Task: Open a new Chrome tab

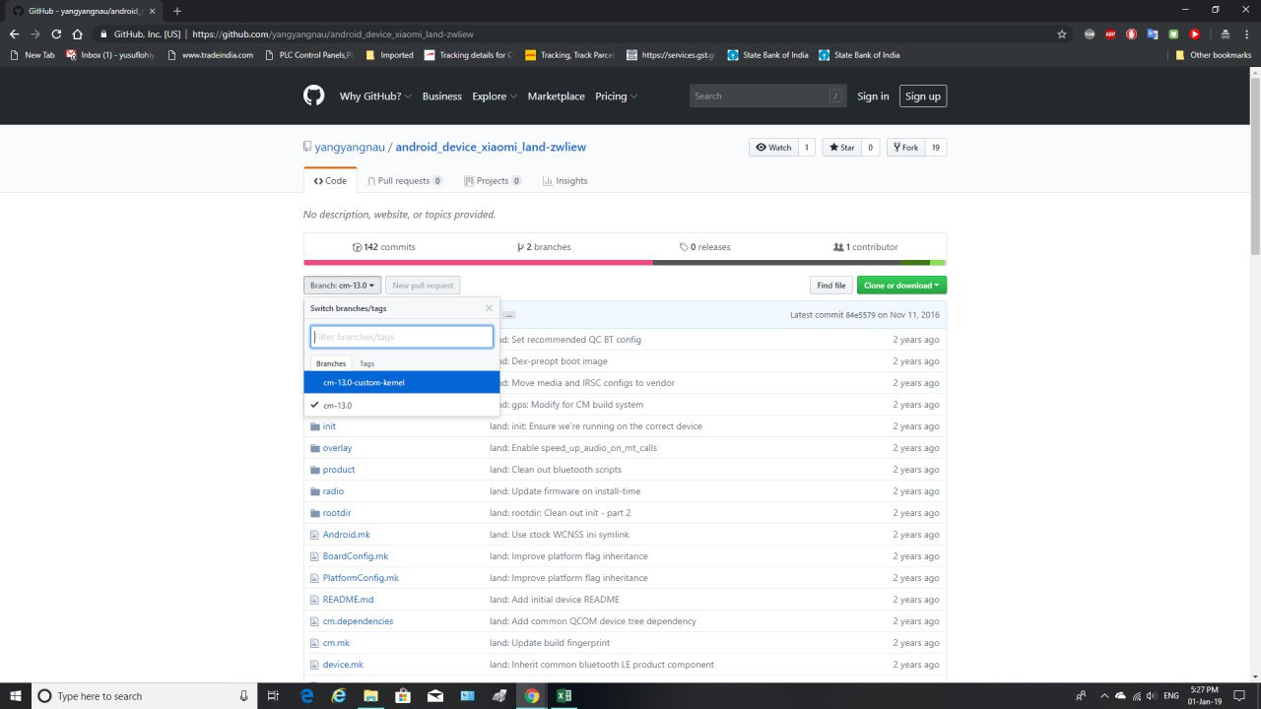Action: pos(177,11)
